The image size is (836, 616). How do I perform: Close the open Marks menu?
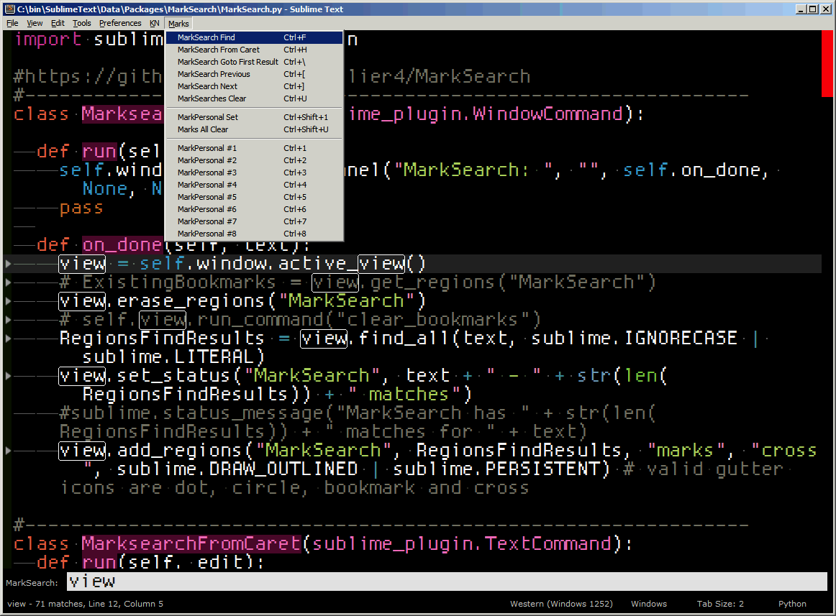[x=178, y=24]
